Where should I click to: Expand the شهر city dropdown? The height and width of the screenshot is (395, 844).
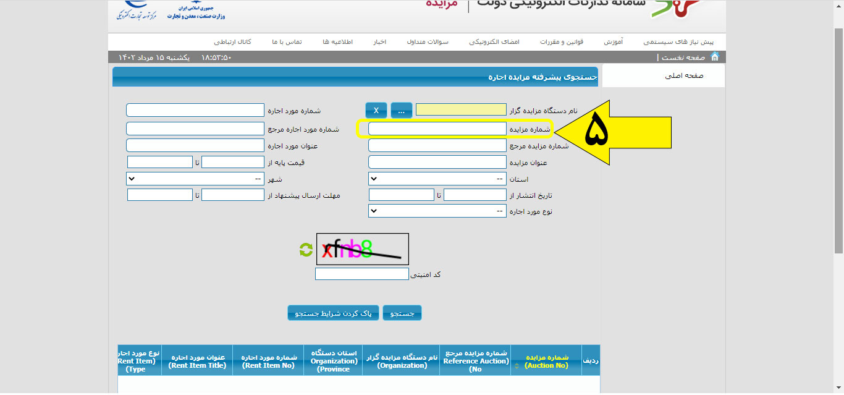coord(195,179)
